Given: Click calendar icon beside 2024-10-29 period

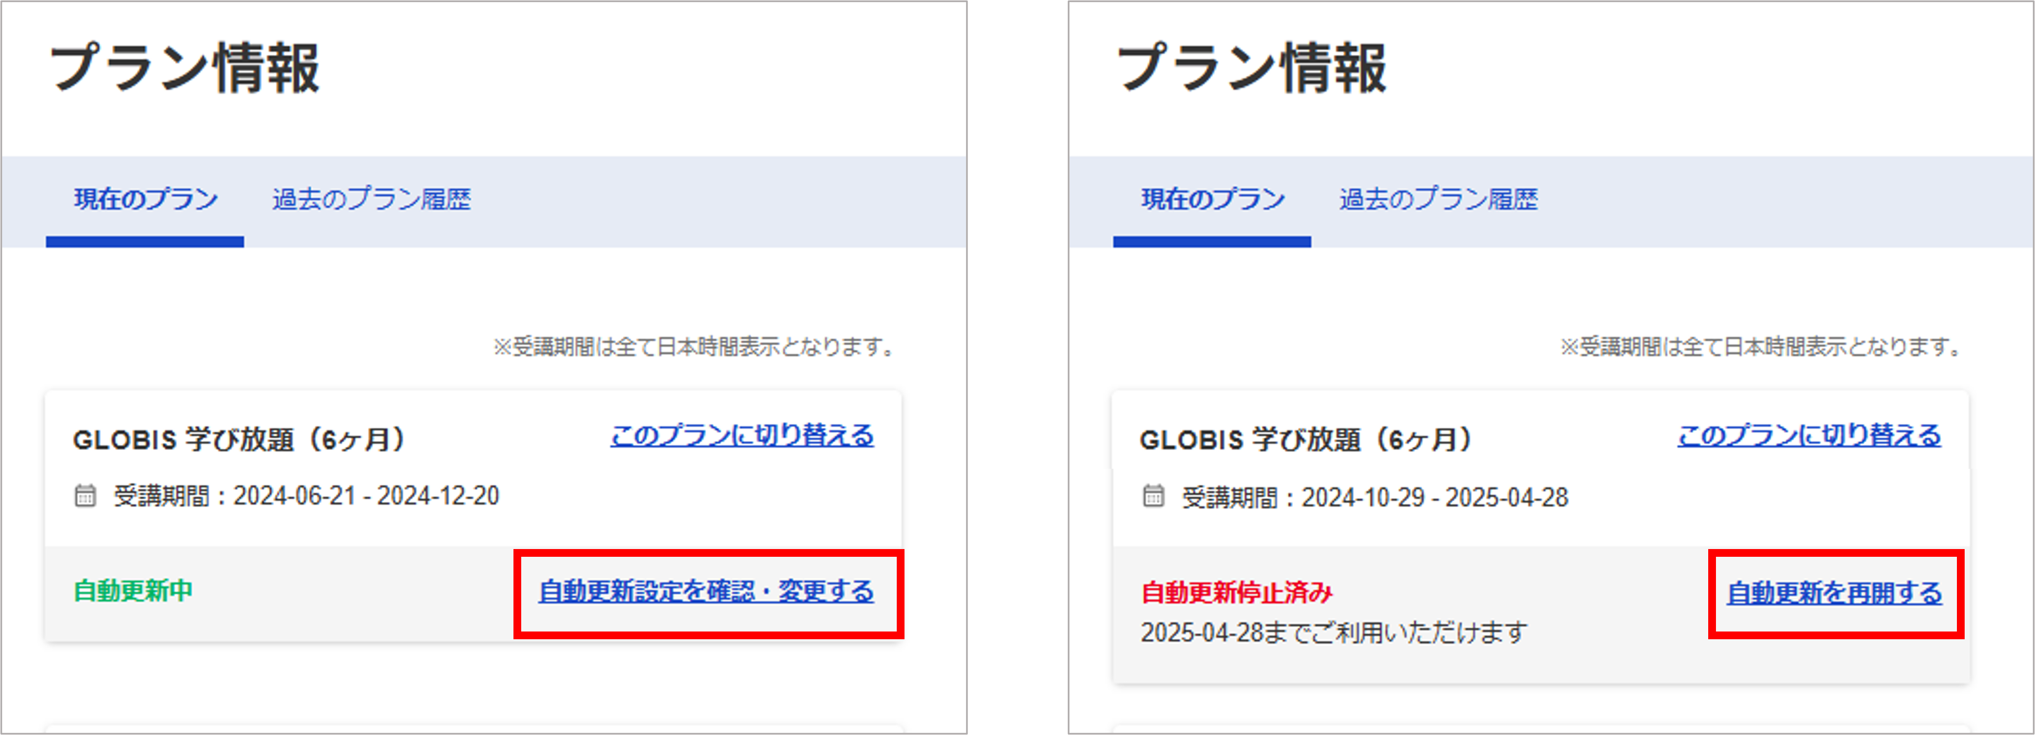Looking at the screenshot, I should (1153, 496).
